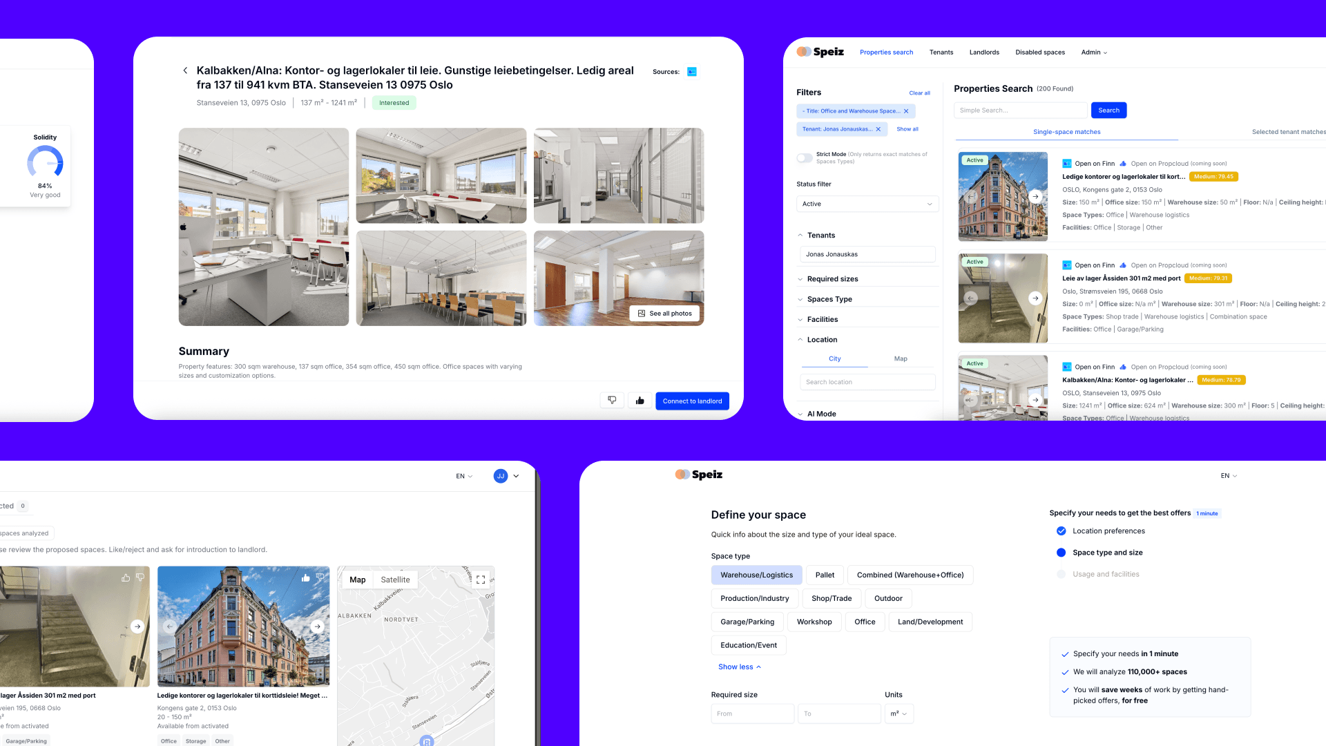Click the back chevron beside the listing title
This screenshot has width=1326, height=746.
tap(185, 70)
